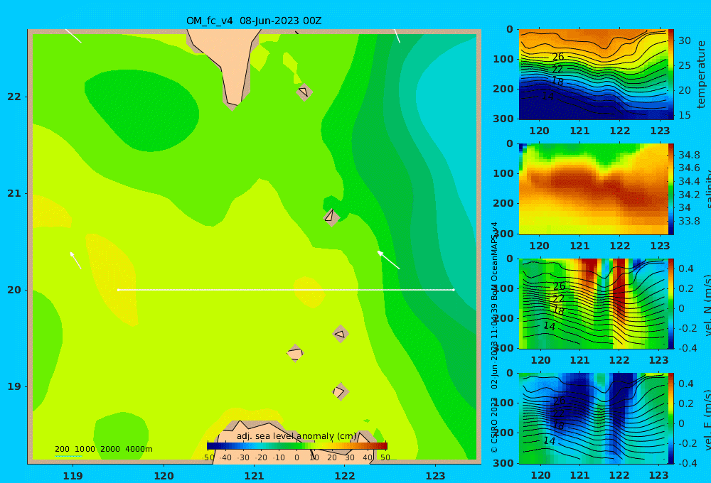Click the 33.8 tick on salinity colorbar
The height and width of the screenshot is (483, 711).
click(x=689, y=221)
